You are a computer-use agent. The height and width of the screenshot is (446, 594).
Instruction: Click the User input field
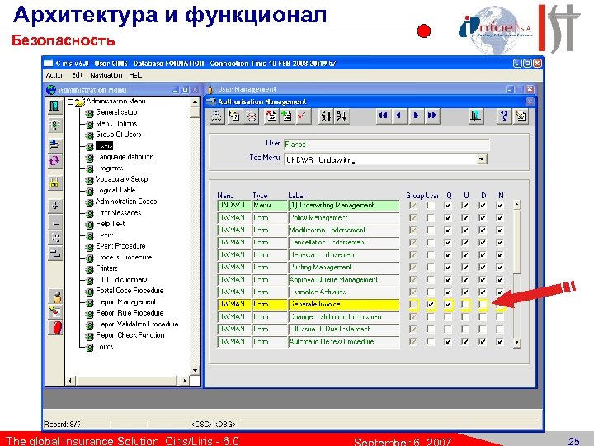click(386, 145)
